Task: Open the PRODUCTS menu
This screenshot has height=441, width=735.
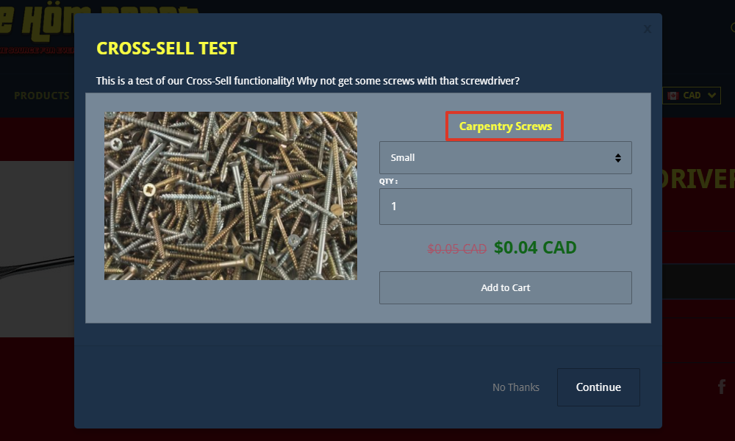Action: click(x=42, y=96)
